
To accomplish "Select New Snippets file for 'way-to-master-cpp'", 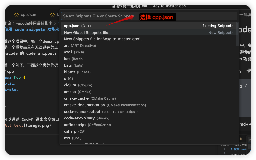I will 148,39.
